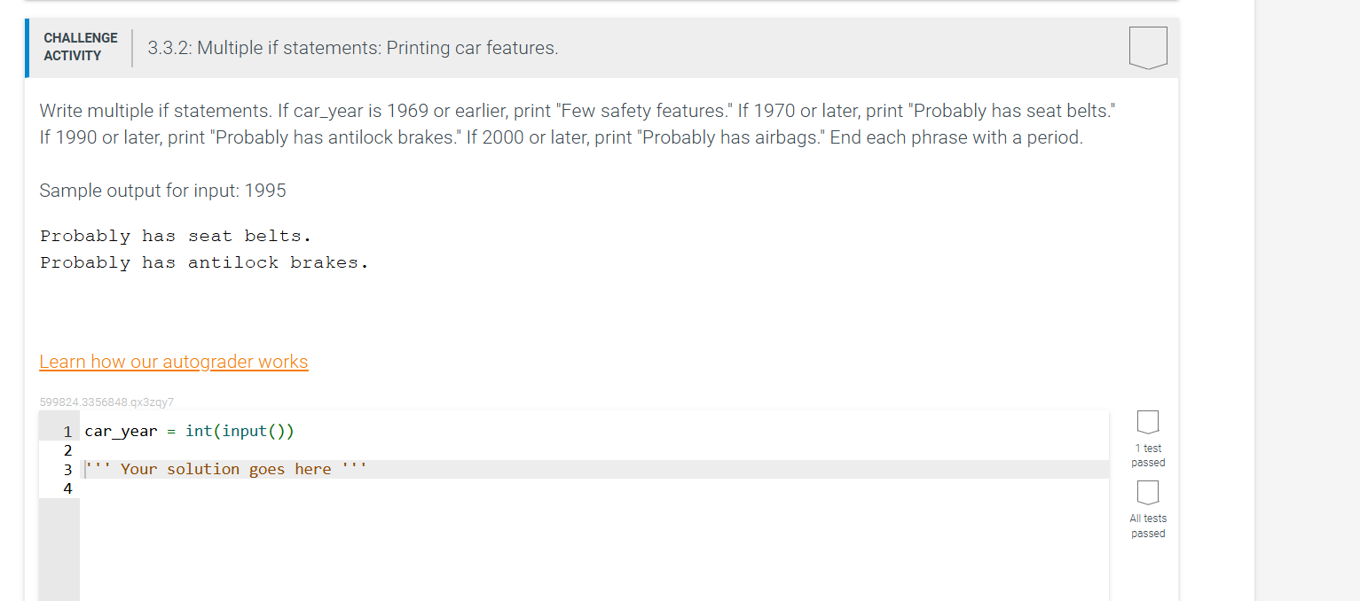1360x601 pixels.
Task: Click line number 2 in the editor gutter
Action: [67, 450]
